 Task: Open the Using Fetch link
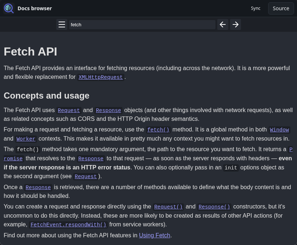tap(155, 236)
